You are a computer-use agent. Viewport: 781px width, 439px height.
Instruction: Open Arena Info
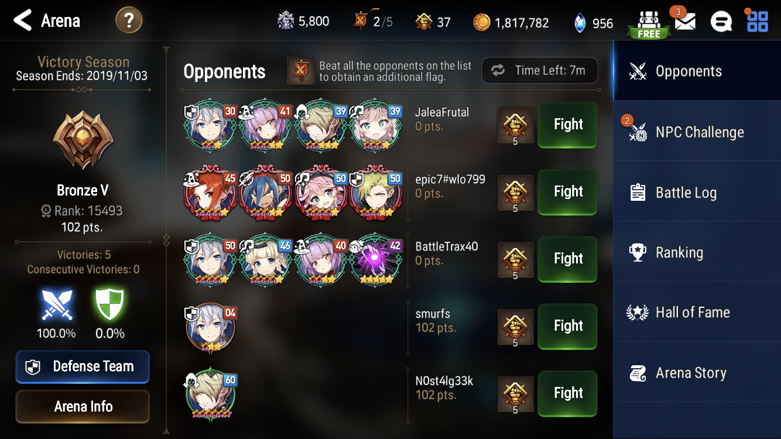point(83,406)
